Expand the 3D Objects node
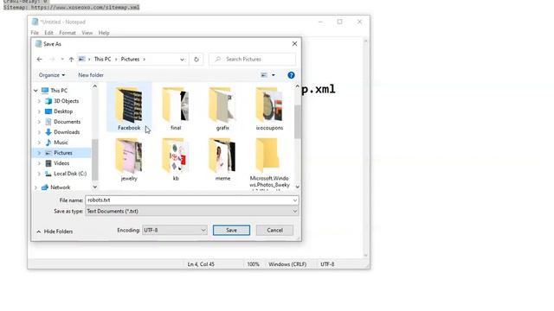 (x=39, y=101)
